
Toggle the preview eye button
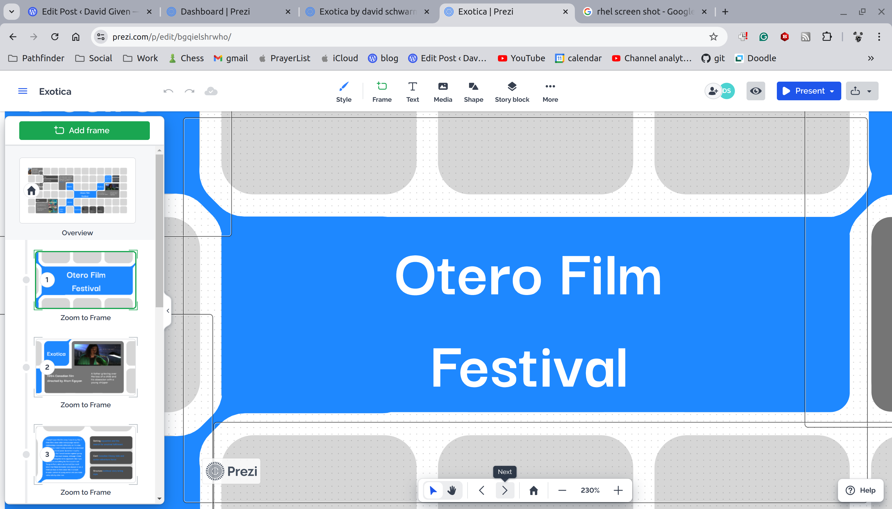click(x=756, y=91)
